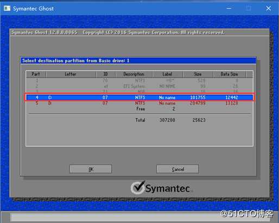Click the greyed EFI System partition row

(139, 86)
